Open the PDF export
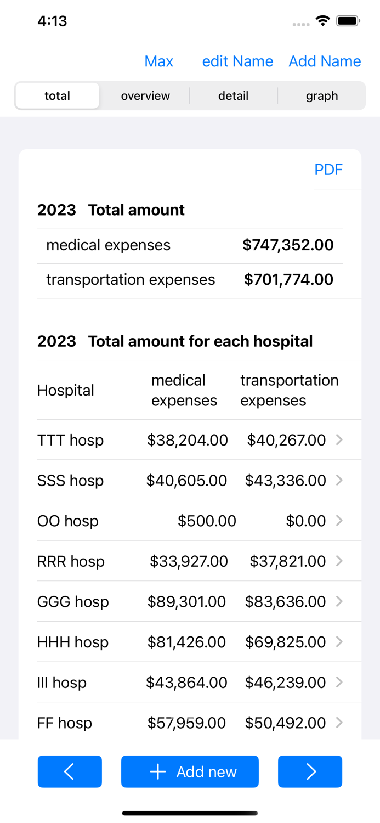380x823 pixels. pos(328,170)
